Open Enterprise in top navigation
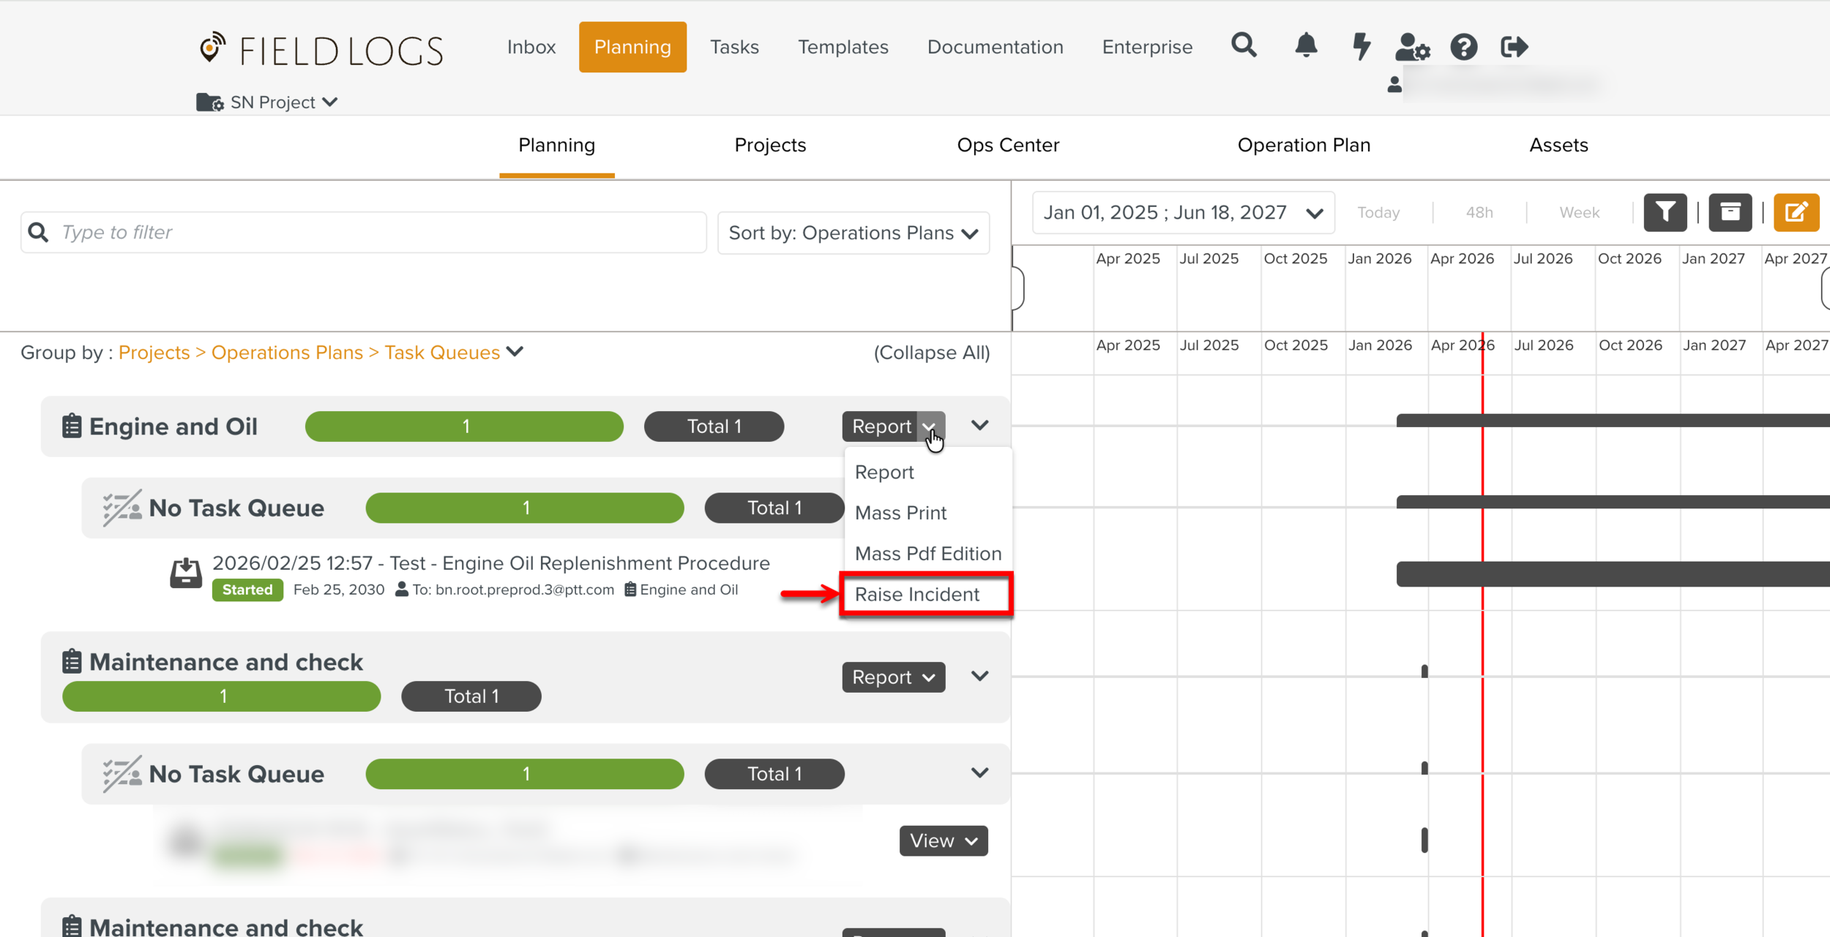1830x937 pixels. (x=1147, y=47)
